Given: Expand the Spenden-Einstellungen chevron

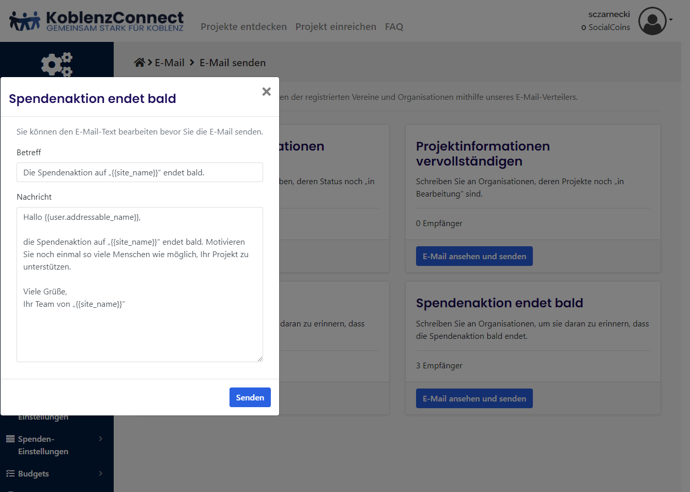Looking at the screenshot, I should 101,439.
